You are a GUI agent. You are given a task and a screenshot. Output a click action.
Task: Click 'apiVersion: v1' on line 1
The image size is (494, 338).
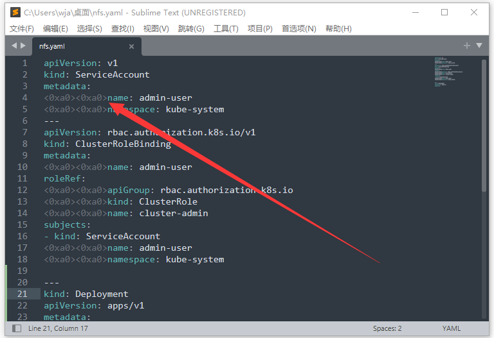pyautogui.click(x=80, y=63)
